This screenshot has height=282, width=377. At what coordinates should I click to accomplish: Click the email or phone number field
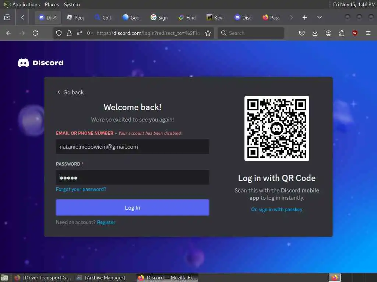tap(133, 147)
